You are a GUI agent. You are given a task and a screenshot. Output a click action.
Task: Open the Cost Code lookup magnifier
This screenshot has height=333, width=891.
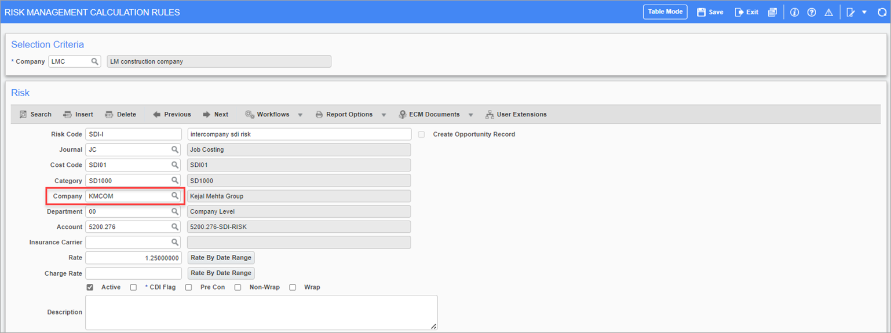[x=174, y=165]
